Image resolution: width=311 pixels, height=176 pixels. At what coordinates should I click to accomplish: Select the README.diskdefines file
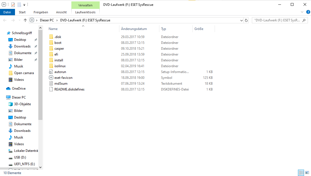[69, 89]
